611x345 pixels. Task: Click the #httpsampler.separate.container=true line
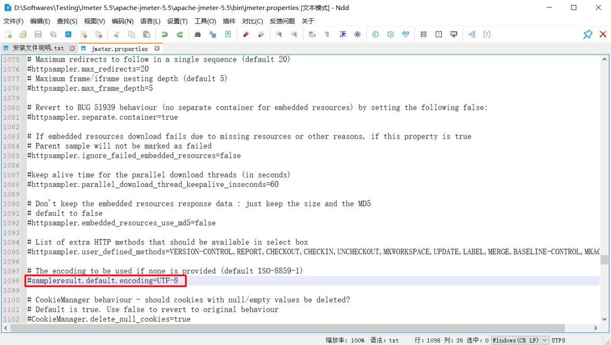pos(102,117)
